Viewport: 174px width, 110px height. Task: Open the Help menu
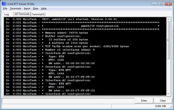click(44, 9)
